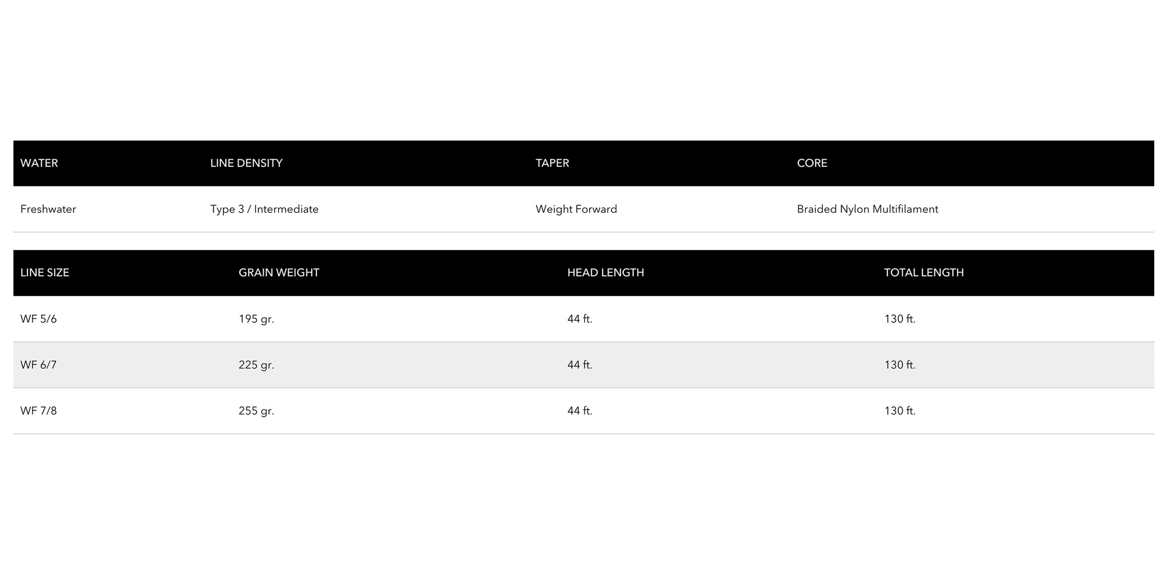The height and width of the screenshot is (583, 1167).
Task: Click the WATER column header
Action: 39,163
